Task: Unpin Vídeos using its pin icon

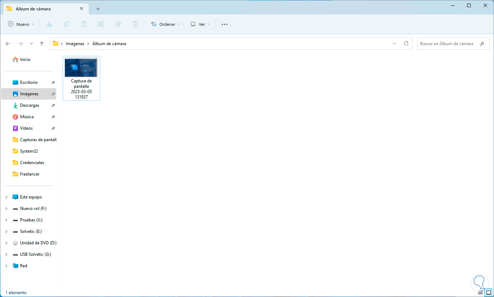Action: 53,128
